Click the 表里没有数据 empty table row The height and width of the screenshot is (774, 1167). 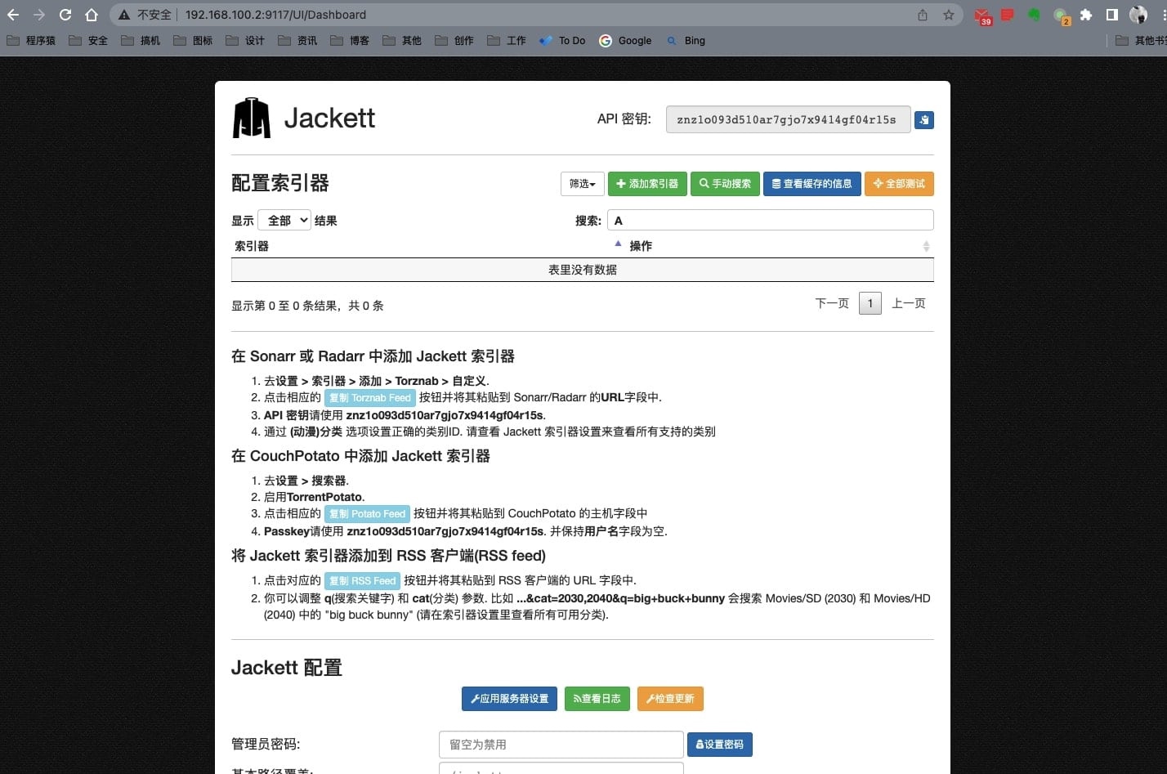coord(583,270)
